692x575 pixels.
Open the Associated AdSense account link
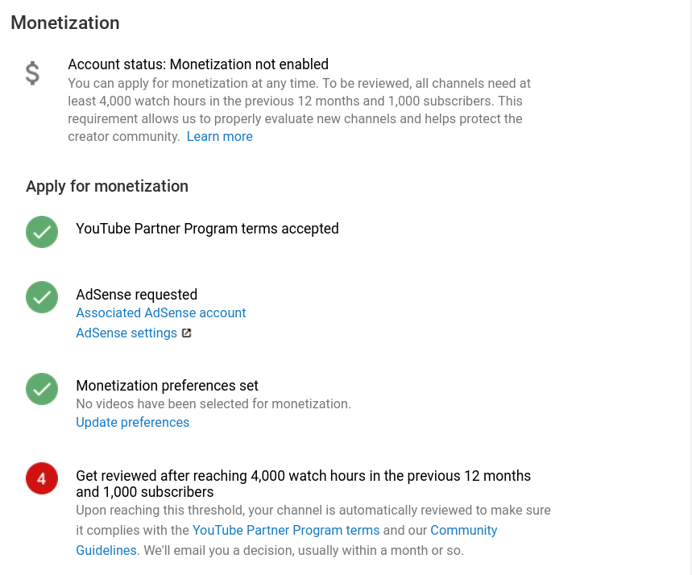[161, 312]
